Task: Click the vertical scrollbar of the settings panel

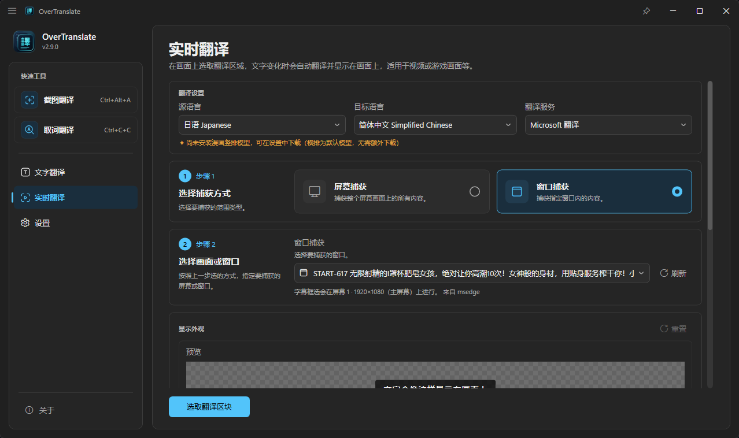Action: coord(710,156)
